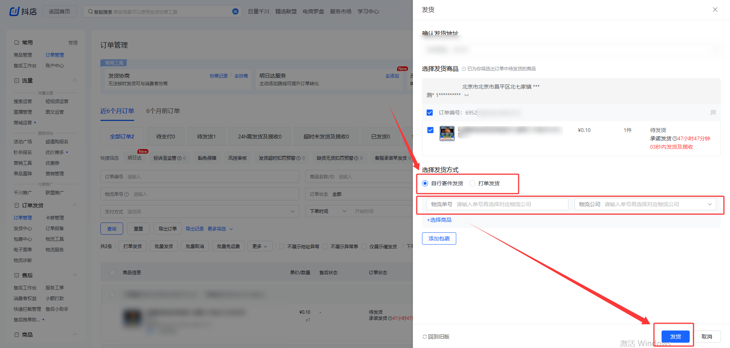
Task: Click the eye icon beside the masked recipient
Action: [467, 95]
